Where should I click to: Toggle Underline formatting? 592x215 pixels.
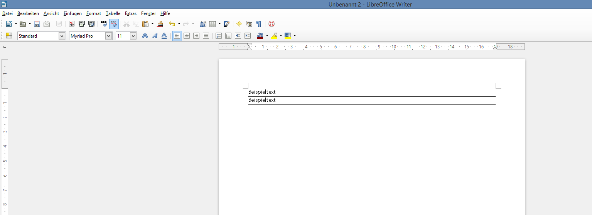click(x=164, y=36)
